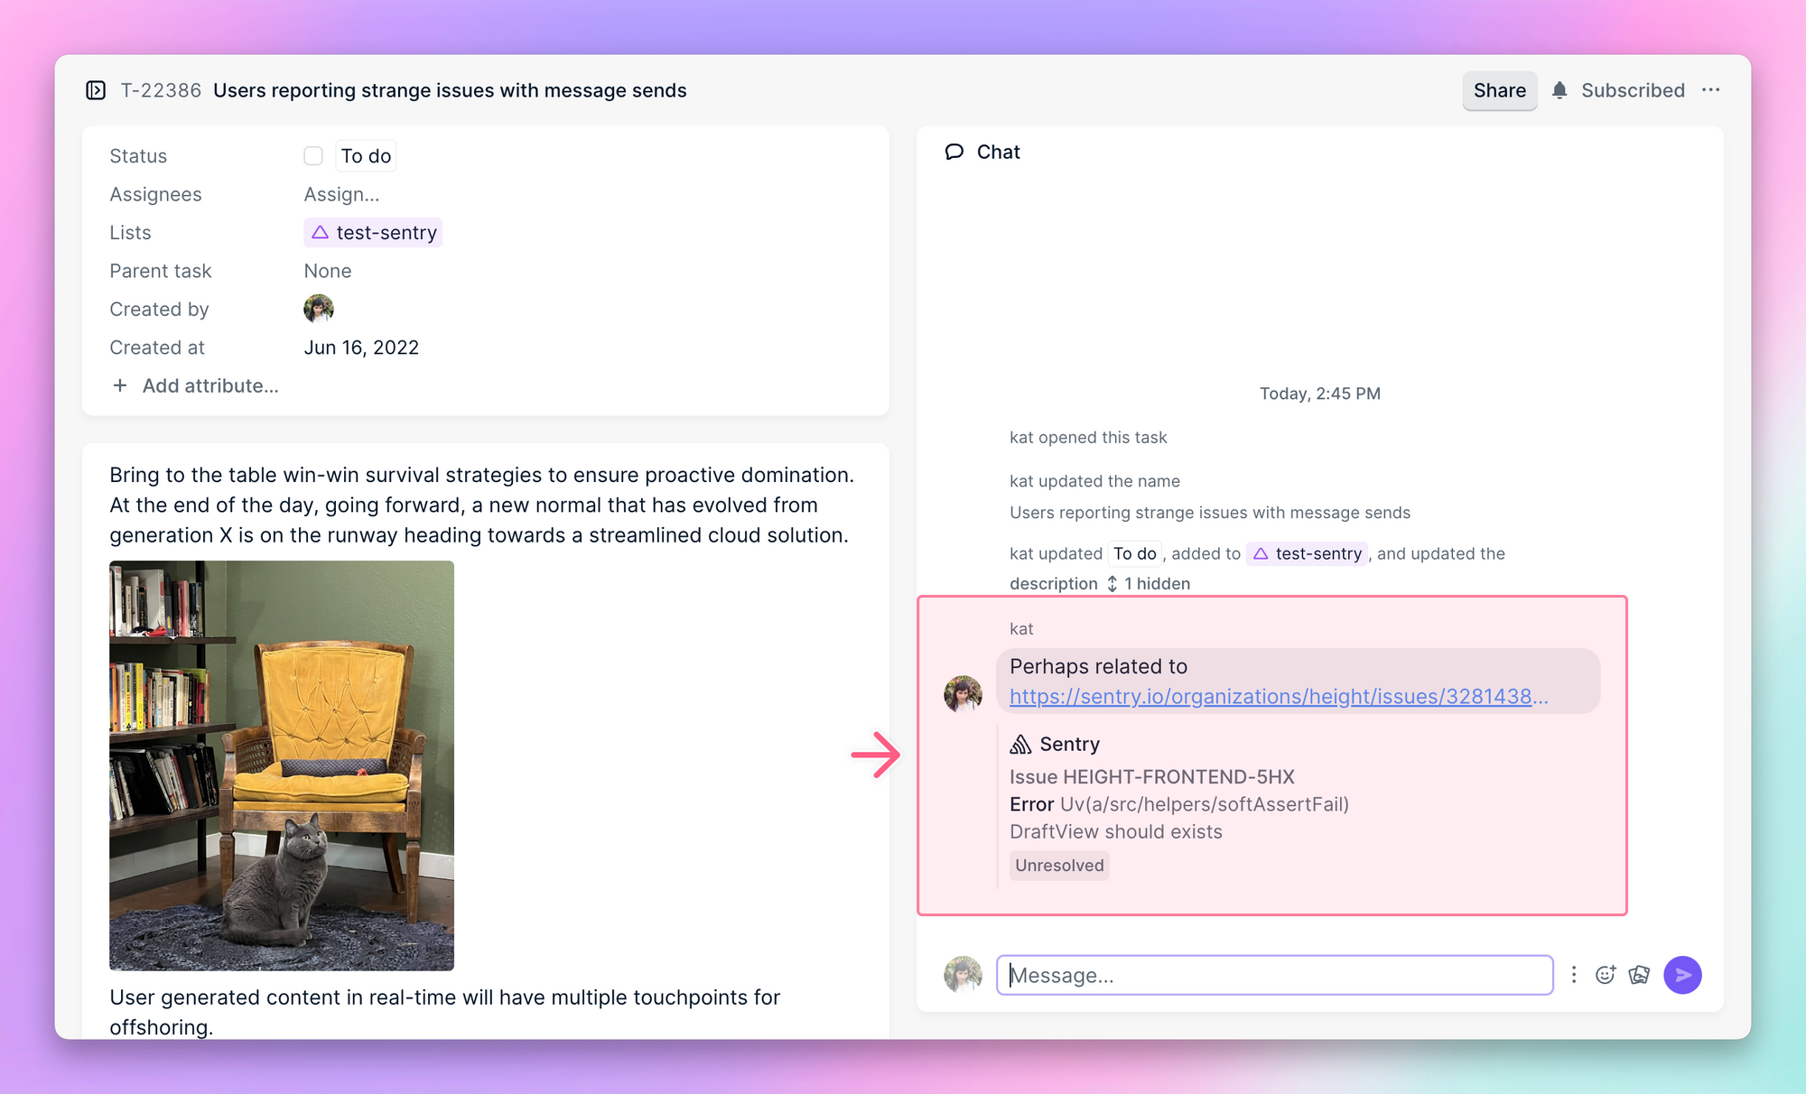Viewport: 1806px width, 1094px height.
Task: Open the emoji picker icon
Action: (x=1606, y=975)
